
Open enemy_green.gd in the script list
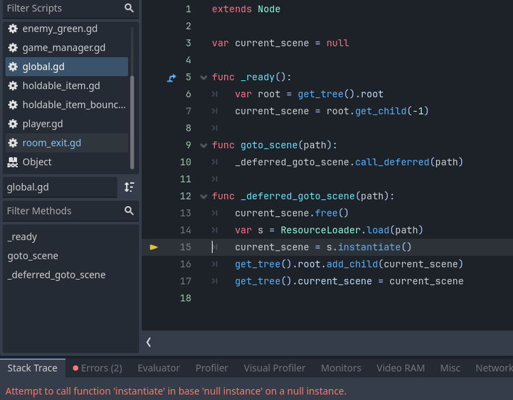coord(67,29)
